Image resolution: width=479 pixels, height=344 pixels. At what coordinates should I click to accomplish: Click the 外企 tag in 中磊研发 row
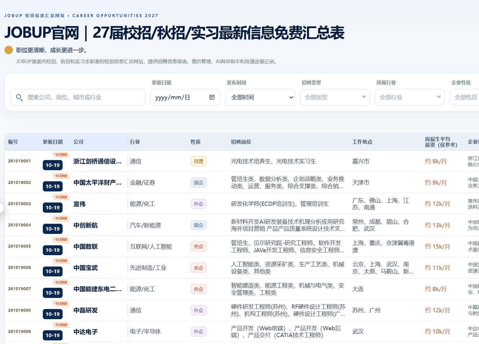198,310
